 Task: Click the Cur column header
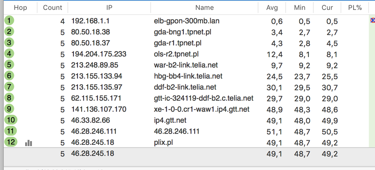[x=327, y=8]
